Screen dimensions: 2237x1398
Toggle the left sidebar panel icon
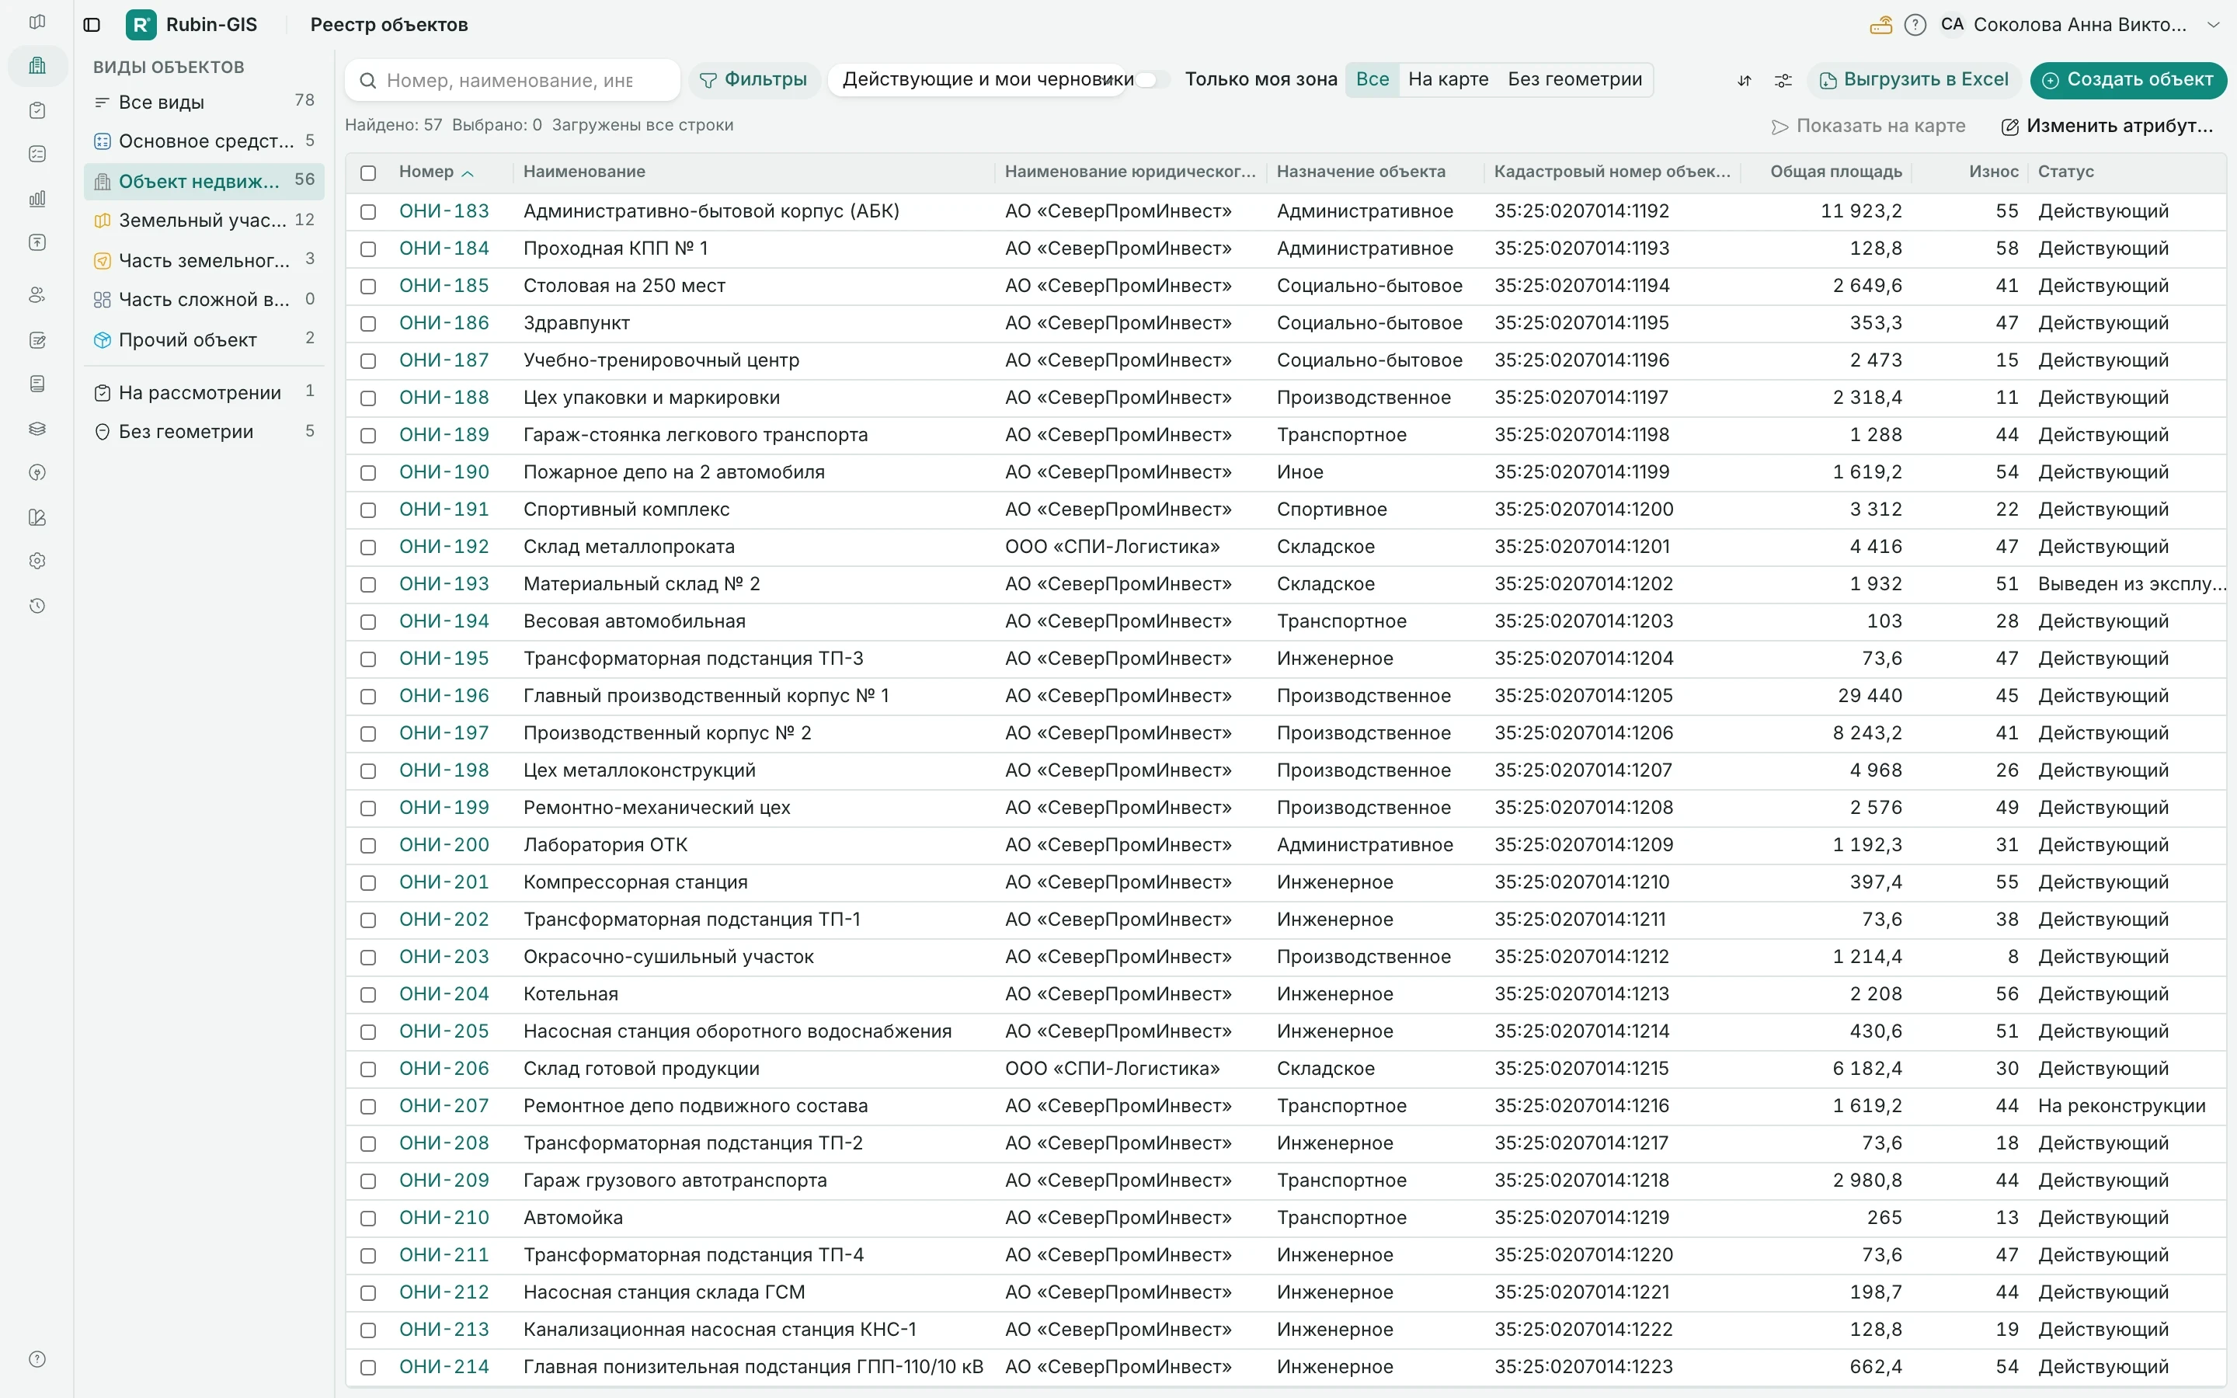pyautogui.click(x=92, y=25)
